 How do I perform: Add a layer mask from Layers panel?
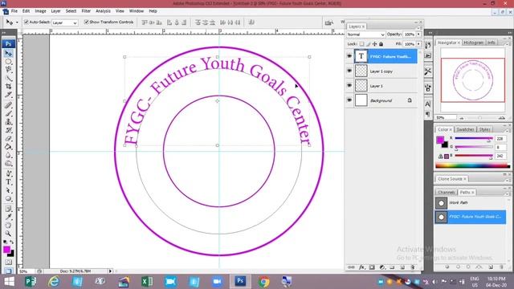click(x=372, y=267)
